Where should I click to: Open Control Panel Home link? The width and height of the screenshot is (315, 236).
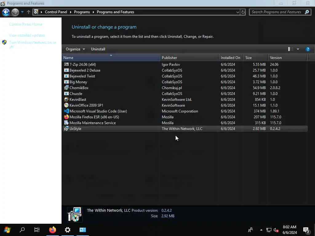click(26, 24)
